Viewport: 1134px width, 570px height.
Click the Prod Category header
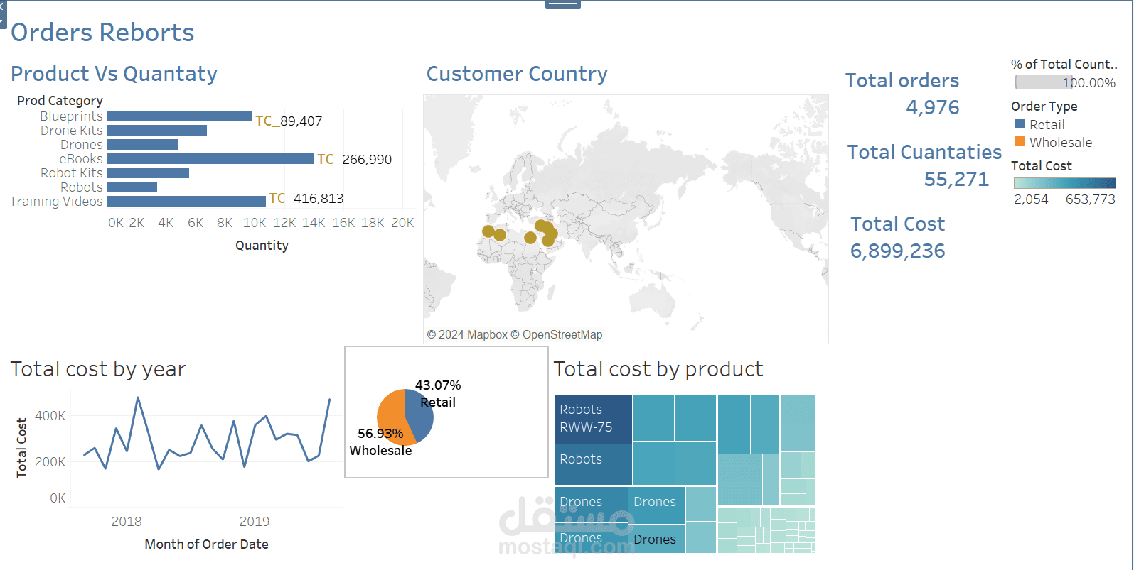tap(60, 101)
